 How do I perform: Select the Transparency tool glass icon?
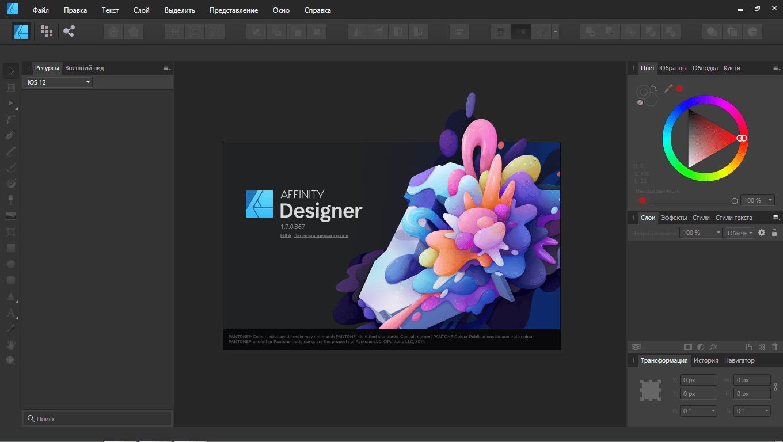pos(10,200)
